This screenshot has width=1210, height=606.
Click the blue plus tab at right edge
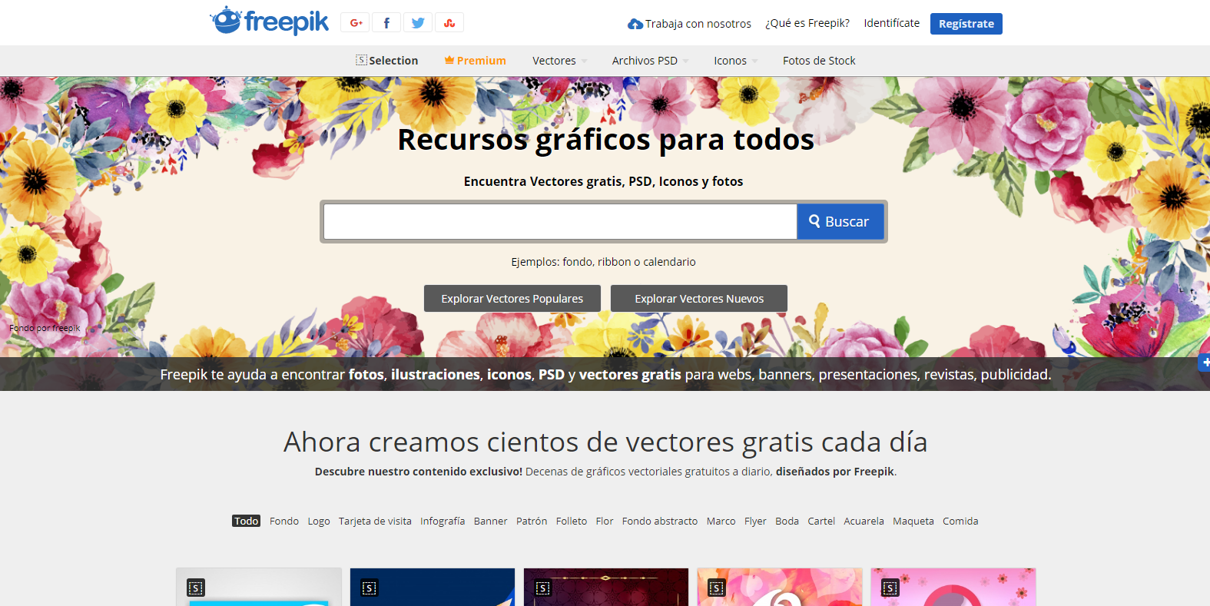point(1205,363)
